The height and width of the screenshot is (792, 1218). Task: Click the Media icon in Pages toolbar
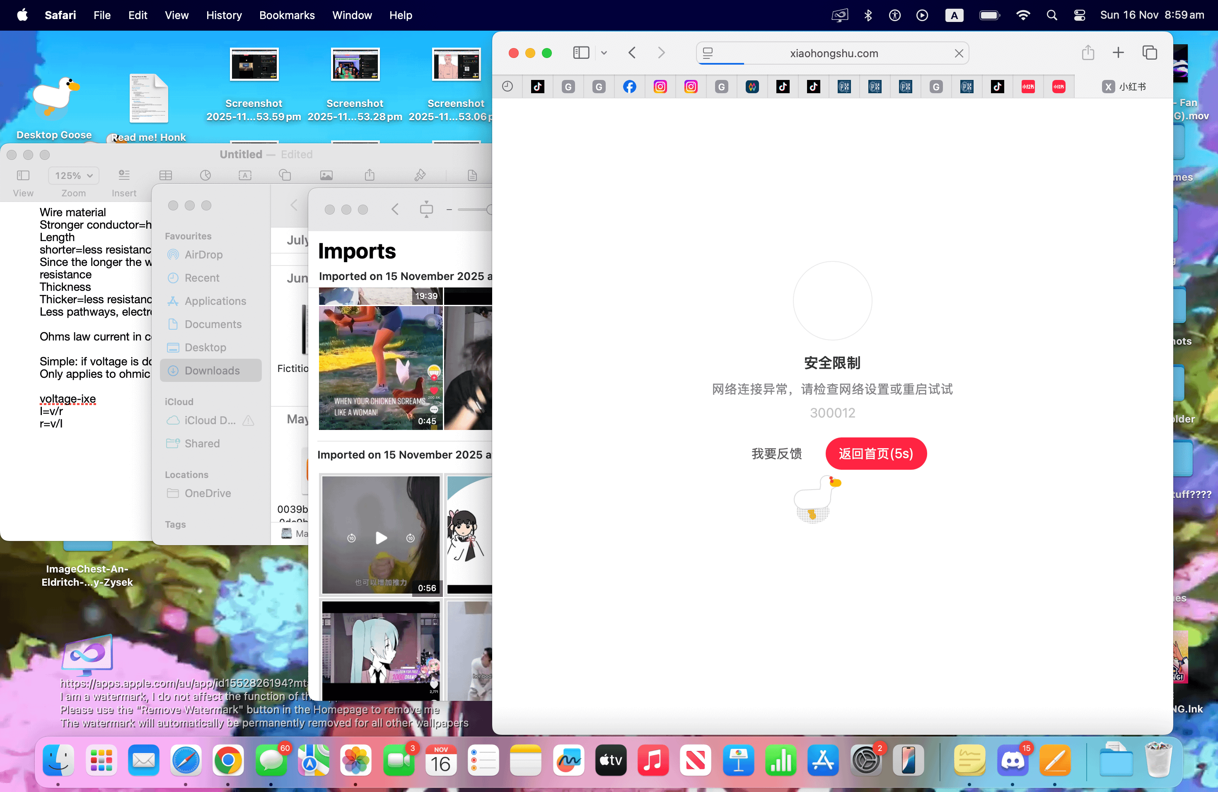coord(326,176)
